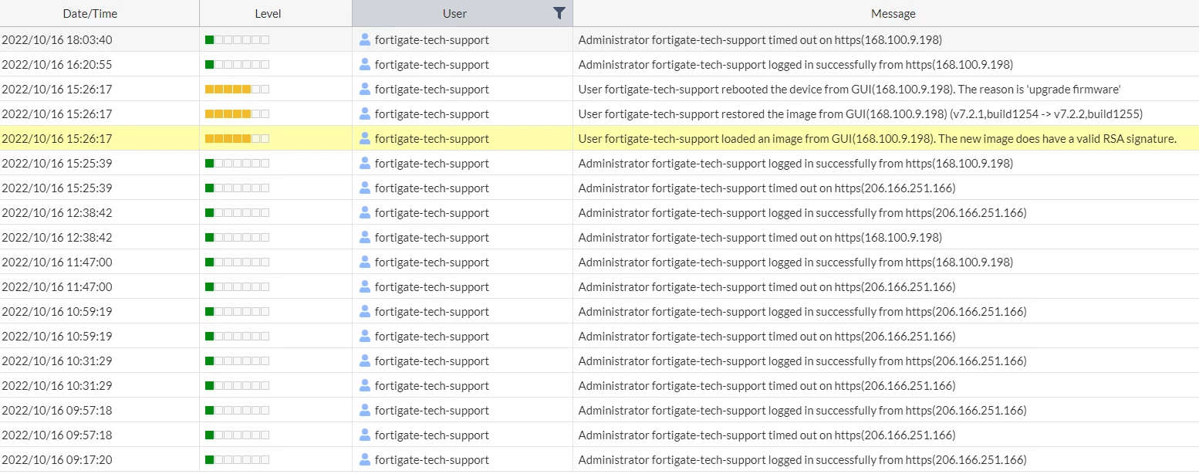Screen dimensions: 1199x474
Task: Select the 10:59:19 'logged in successfully' message
Action: point(802,311)
